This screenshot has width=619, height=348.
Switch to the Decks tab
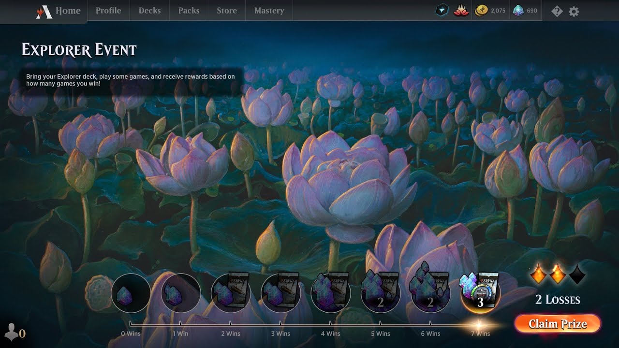pos(149,11)
